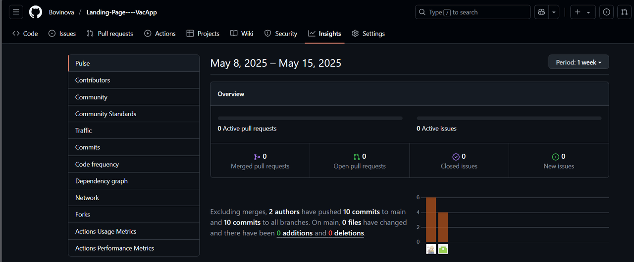Open Contributors in the sidebar
Image resolution: width=634 pixels, height=262 pixels.
coord(134,80)
